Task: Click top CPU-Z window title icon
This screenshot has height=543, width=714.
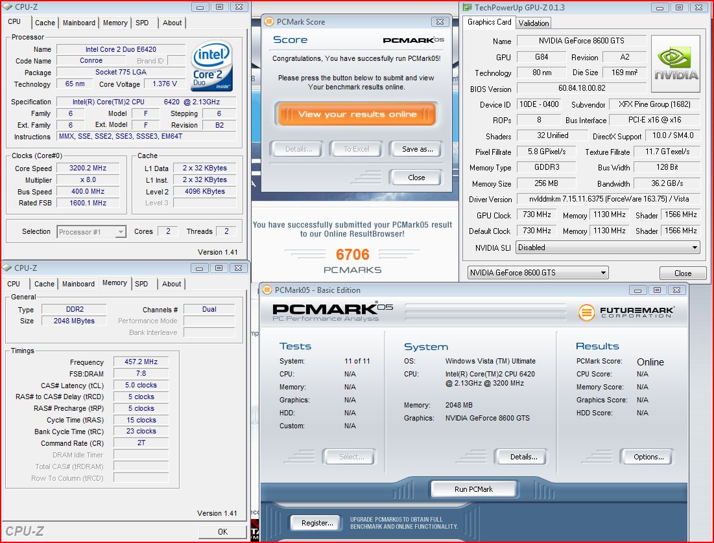Action: [7, 7]
